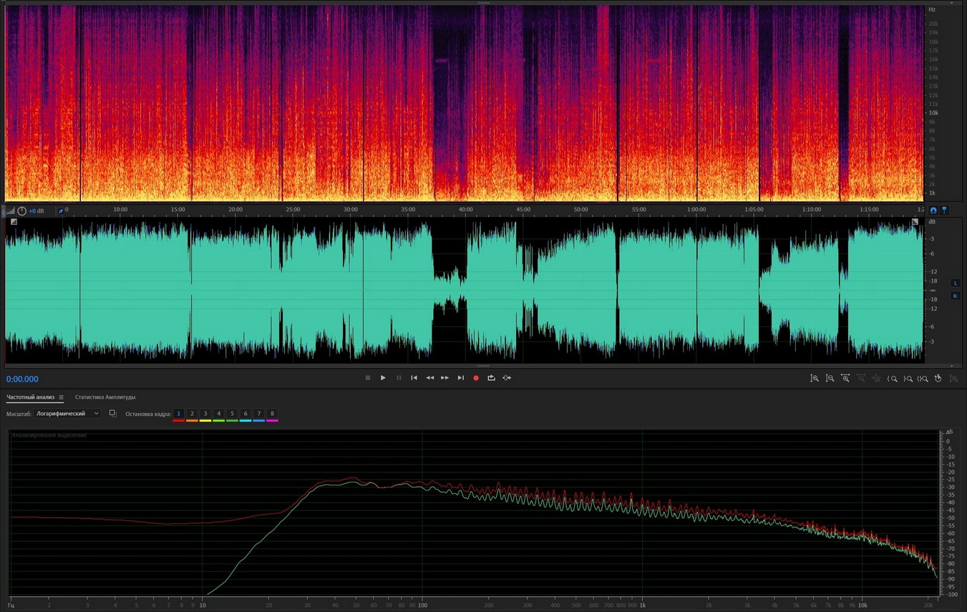The width and height of the screenshot is (967, 612).
Task: Open the Частотный анализ panel menu
Action: [62, 397]
